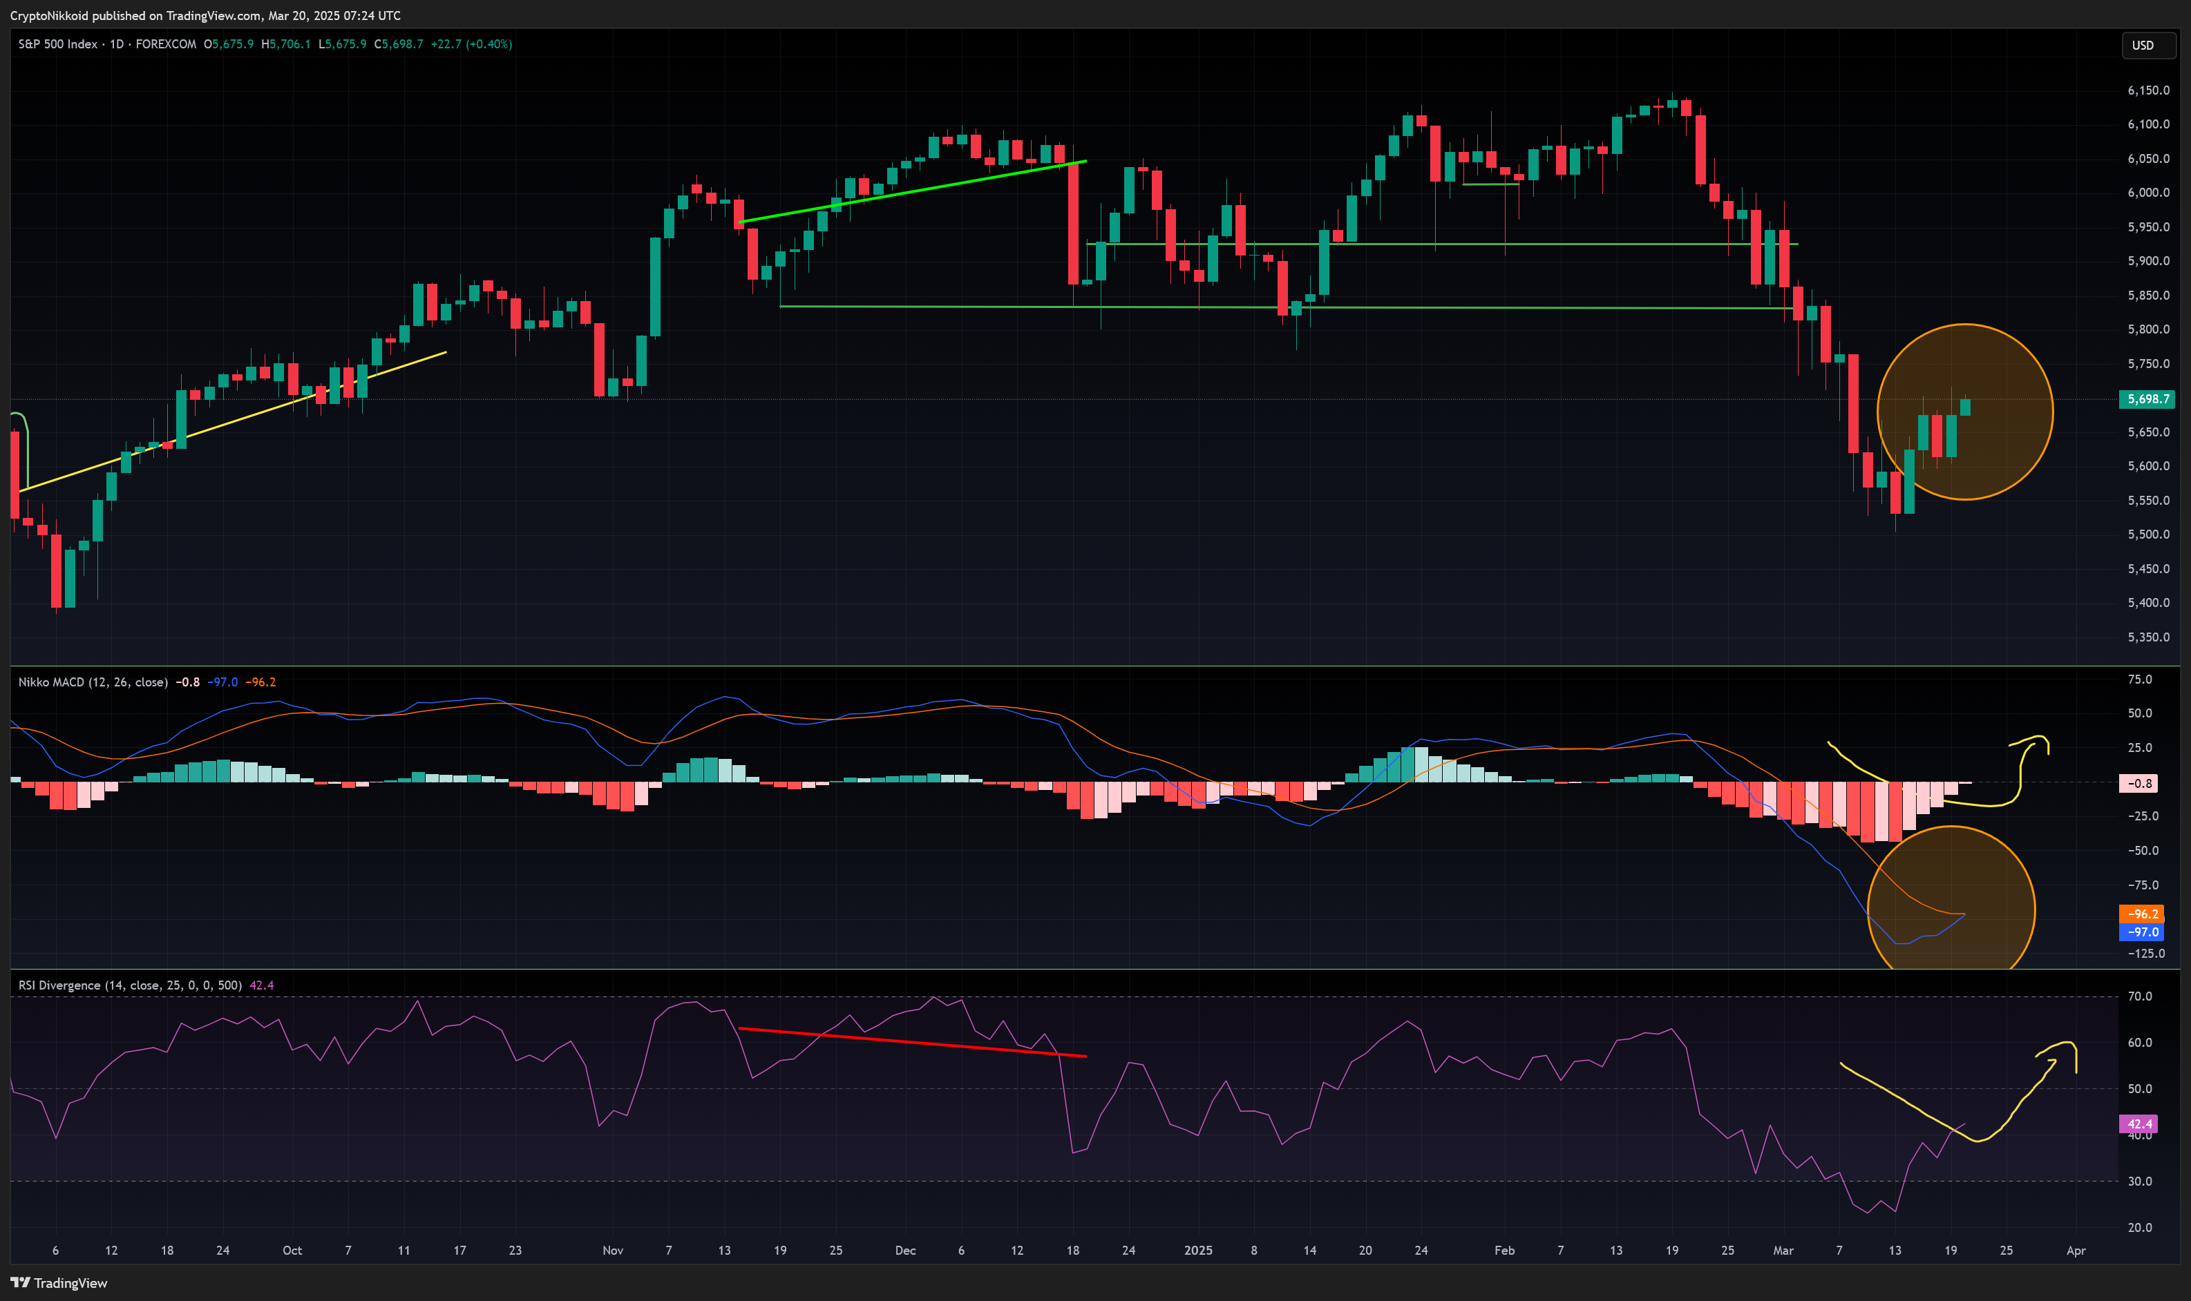2191x1301 pixels.
Task: Select the orange circle over latest price candles
Action: [1964, 412]
